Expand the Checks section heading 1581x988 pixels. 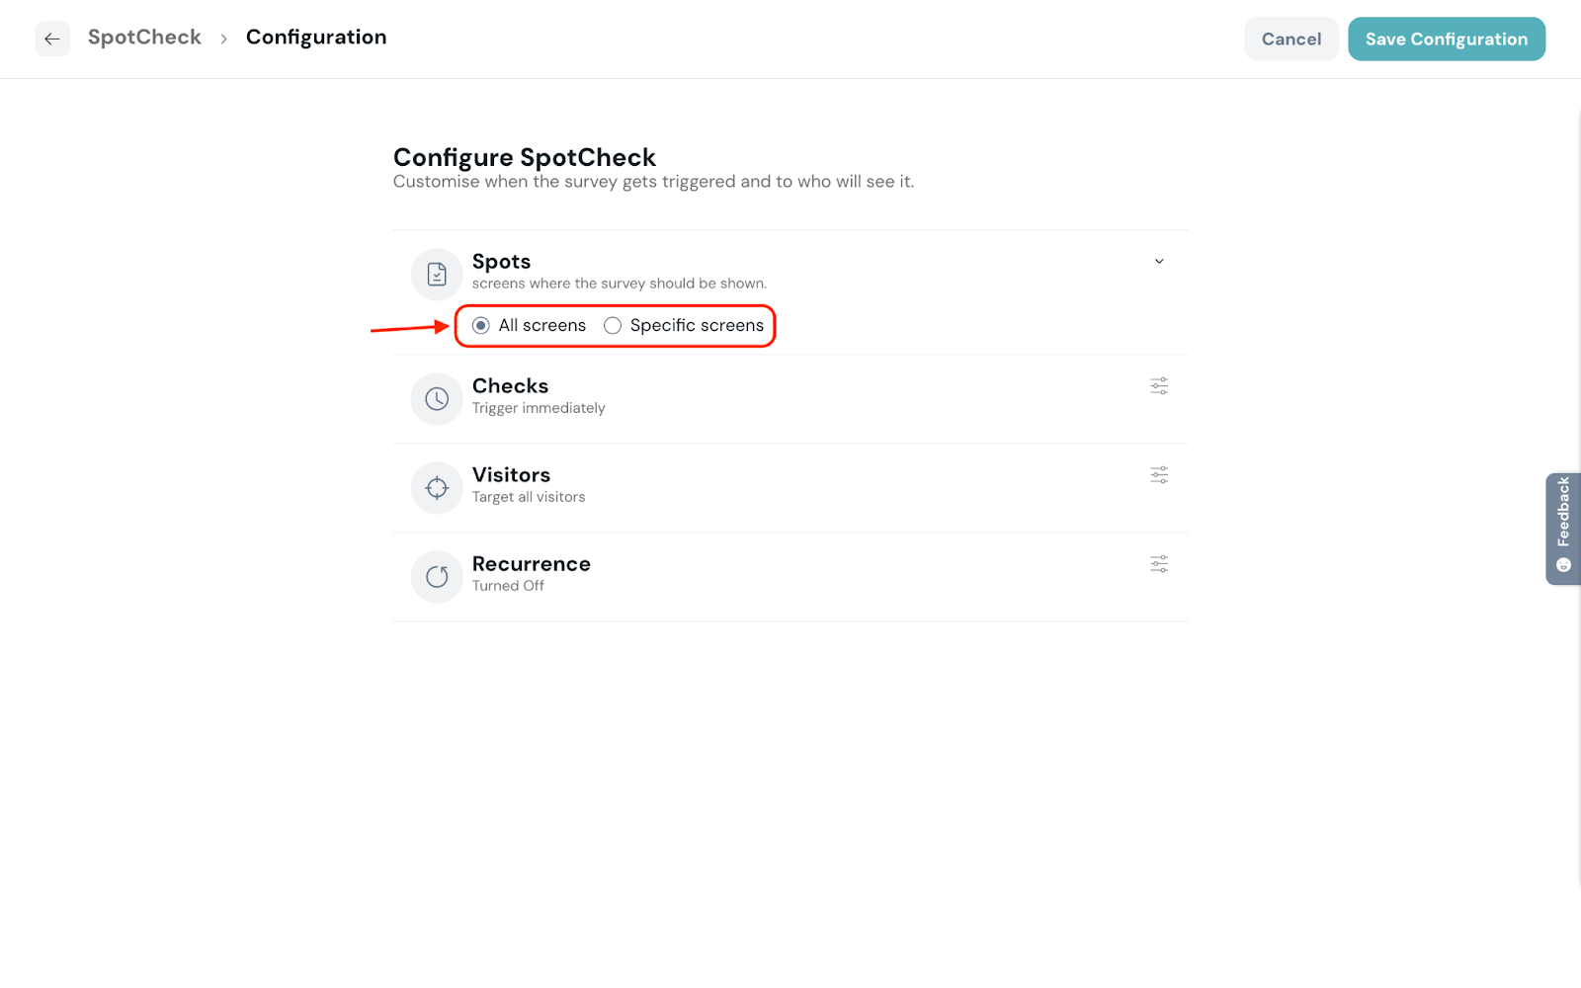coord(510,386)
